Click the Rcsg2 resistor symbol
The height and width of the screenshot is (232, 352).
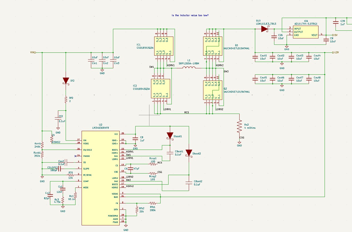(153, 173)
